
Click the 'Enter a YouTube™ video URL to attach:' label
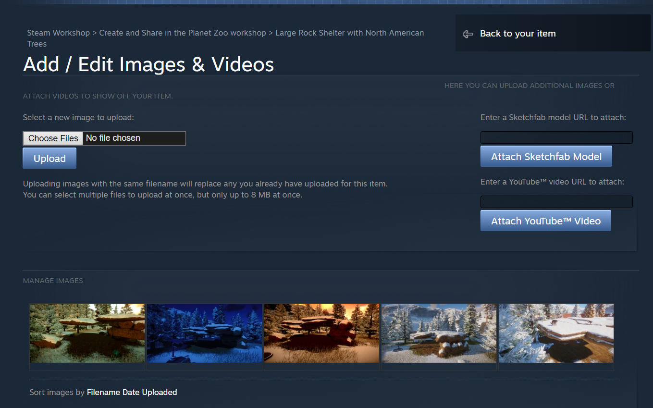(x=552, y=182)
